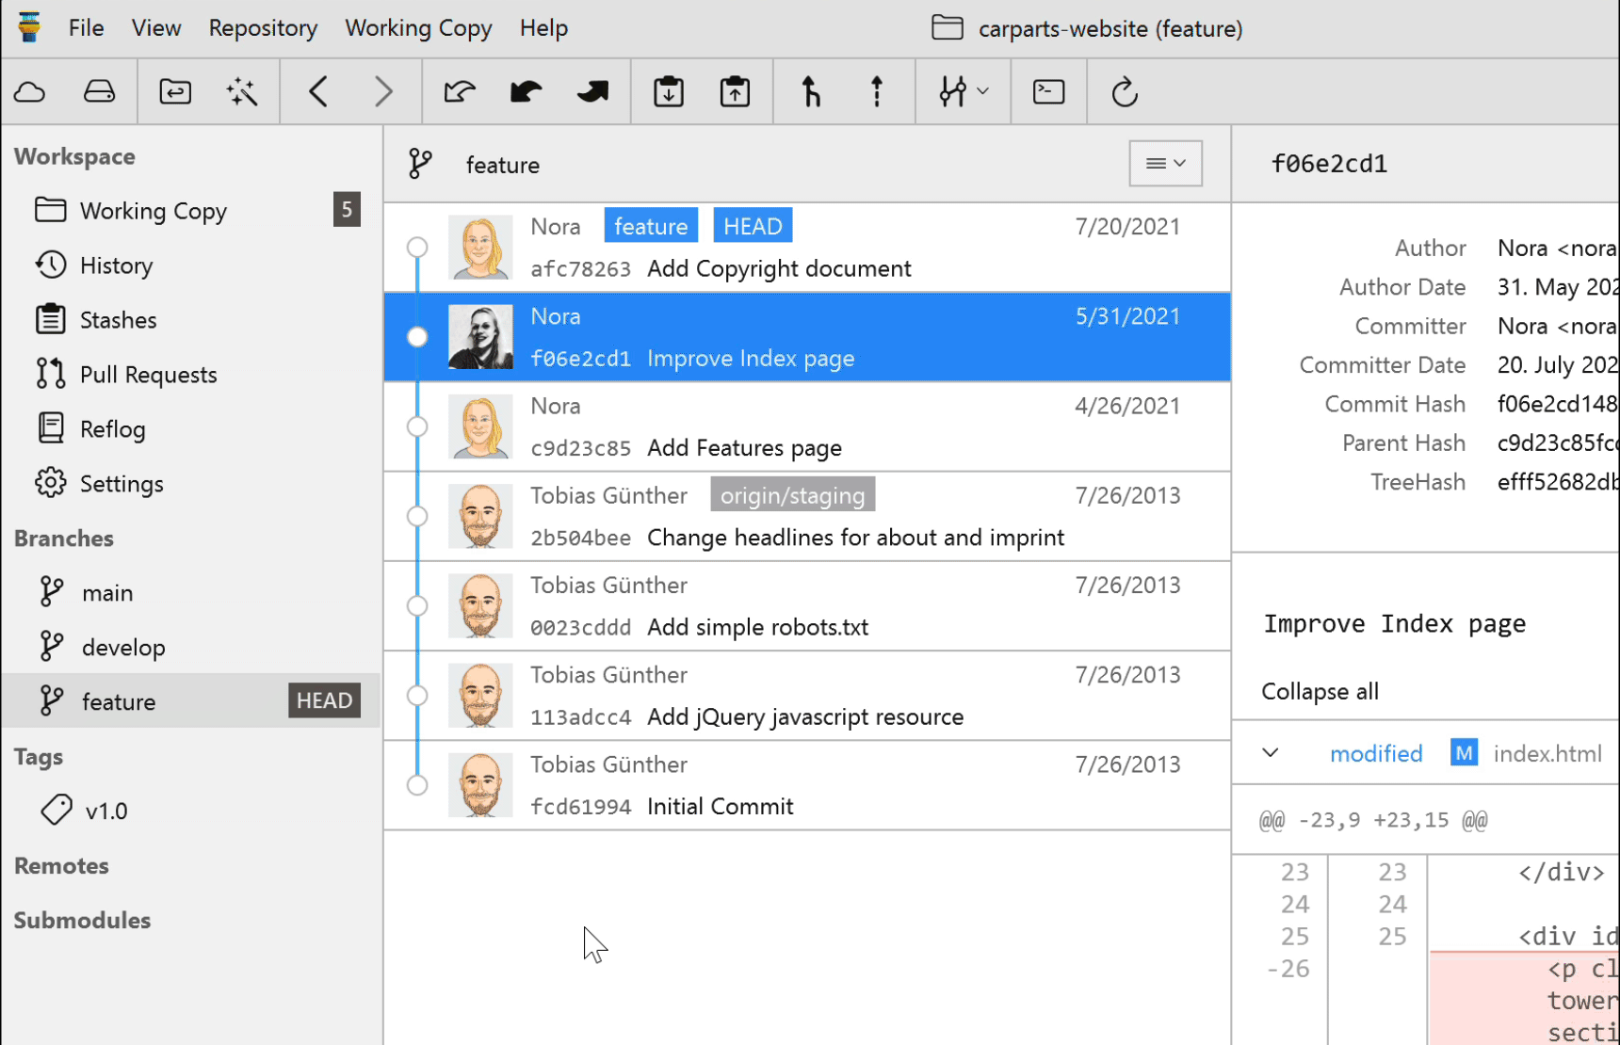Open the cloud Services view icon
This screenshot has height=1045, width=1620.
coord(30,92)
